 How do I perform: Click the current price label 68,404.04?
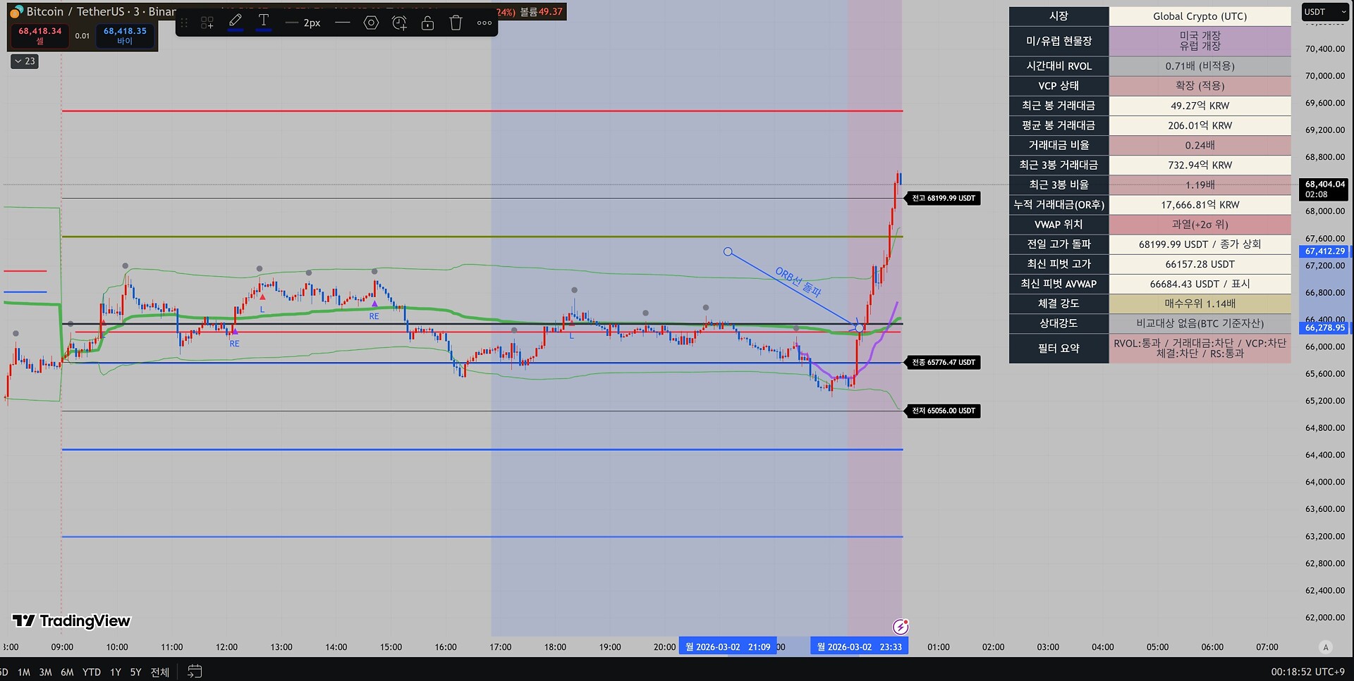tap(1324, 189)
